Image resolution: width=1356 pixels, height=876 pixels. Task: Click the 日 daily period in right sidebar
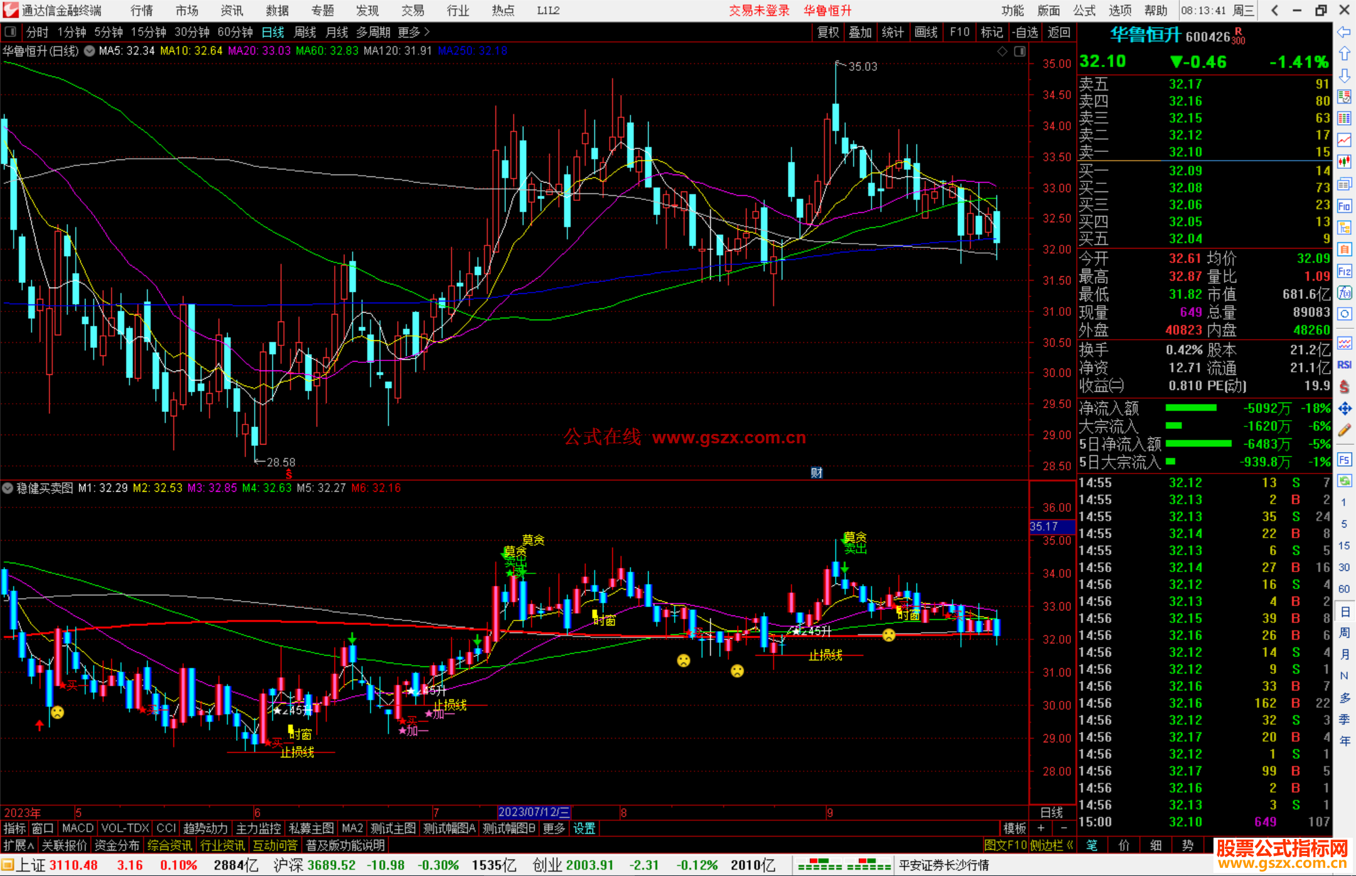[x=1344, y=611]
